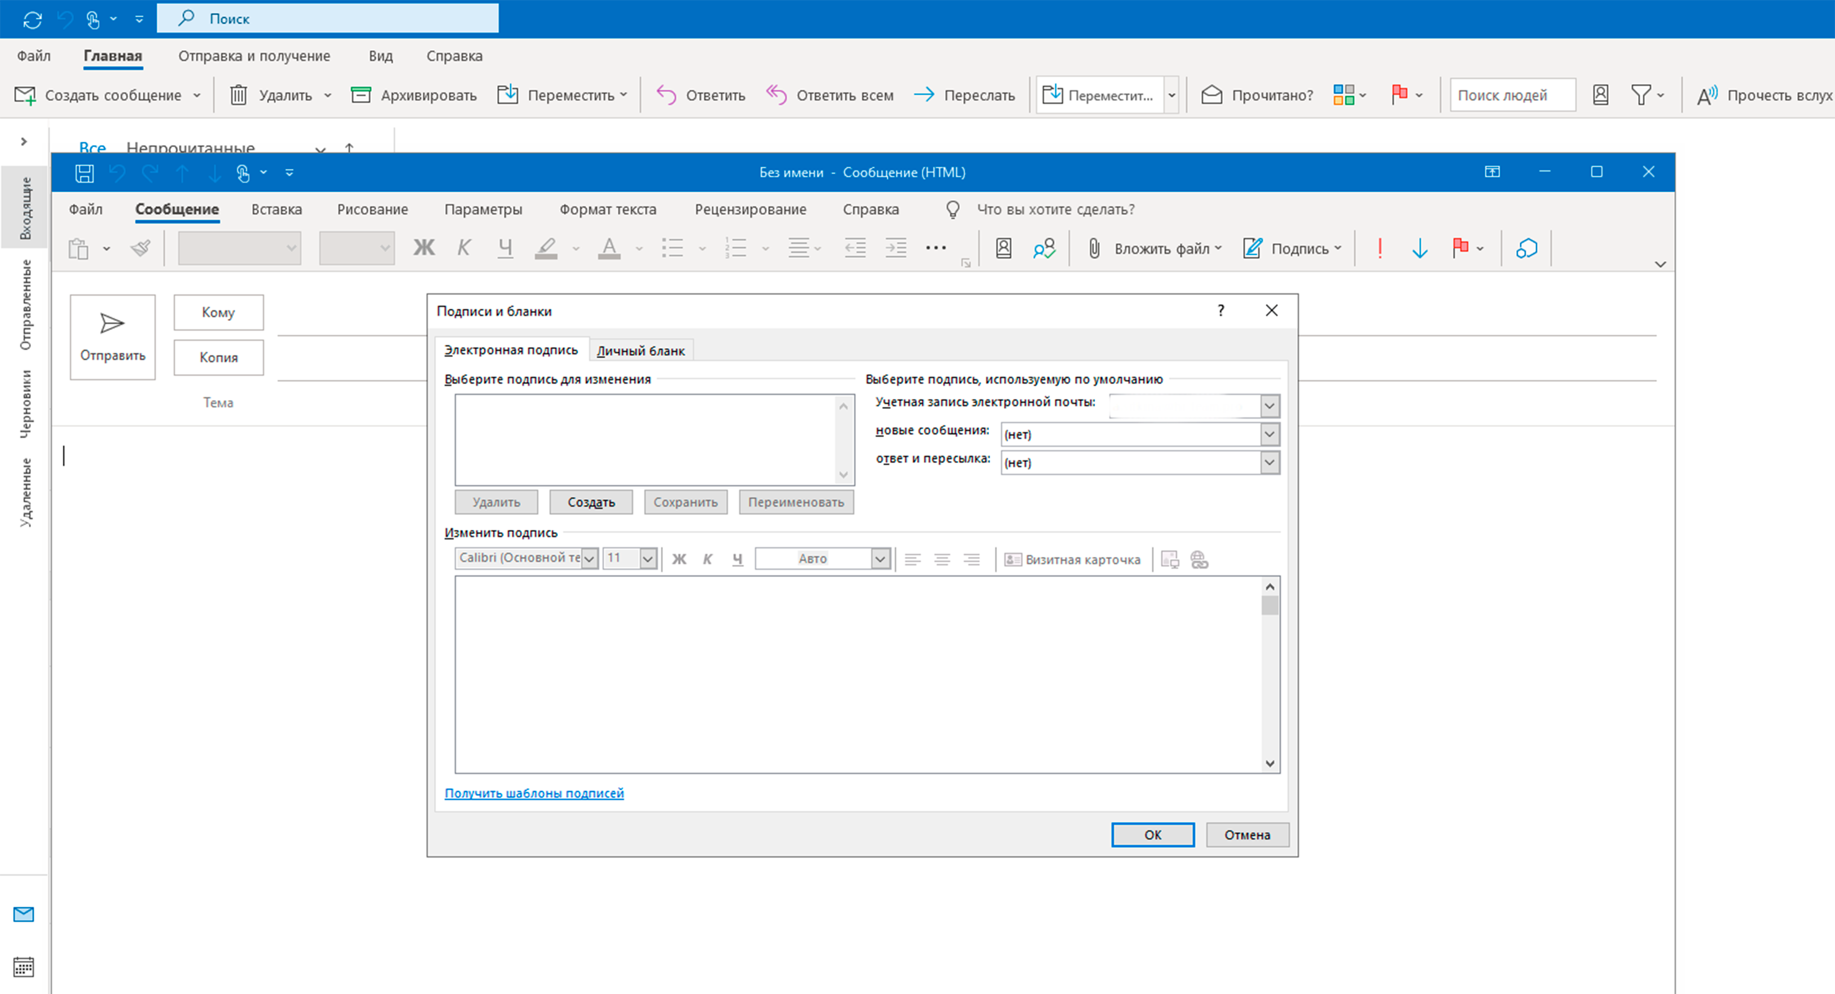Viewport: 1835px width, 994px height.
Task: Open the Calendar icon in bottom navigation
Action: pyautogui.click(x=24, y=966)
